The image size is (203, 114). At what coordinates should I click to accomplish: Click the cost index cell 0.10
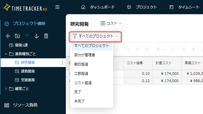pos(138,74)
